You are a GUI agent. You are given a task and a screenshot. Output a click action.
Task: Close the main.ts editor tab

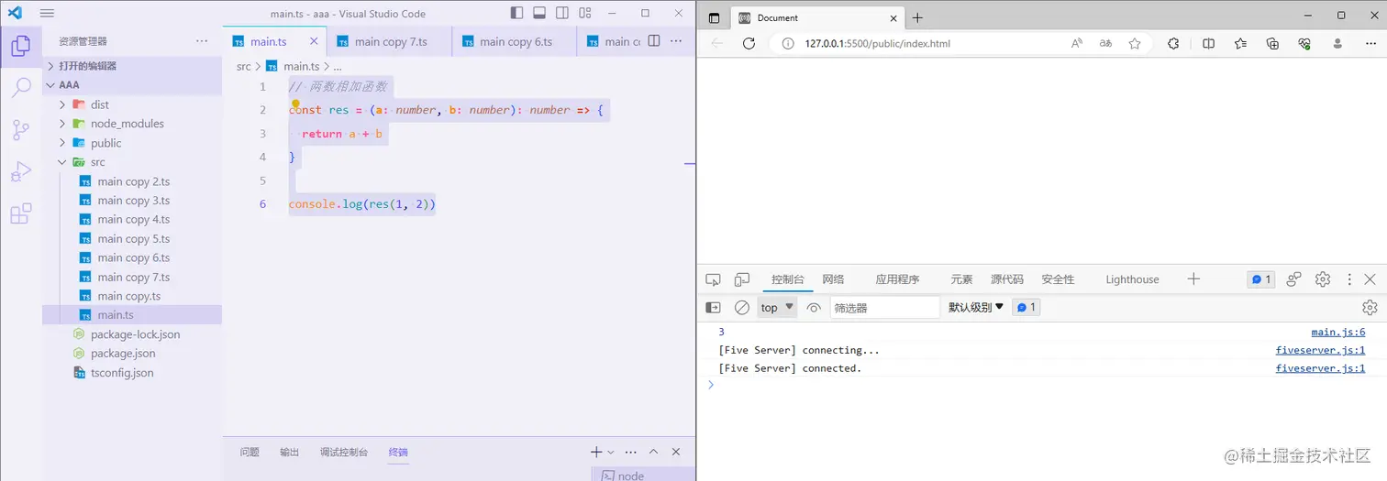point(315,41)
